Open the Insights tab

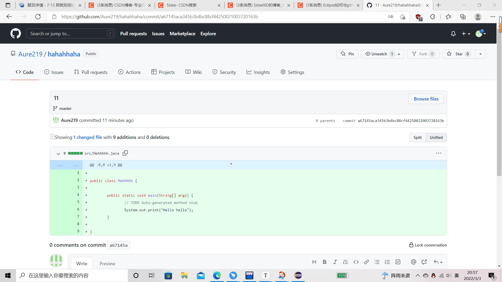click(258, 72)
